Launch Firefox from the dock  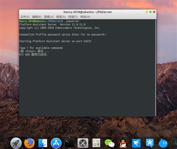click(29, 143)
